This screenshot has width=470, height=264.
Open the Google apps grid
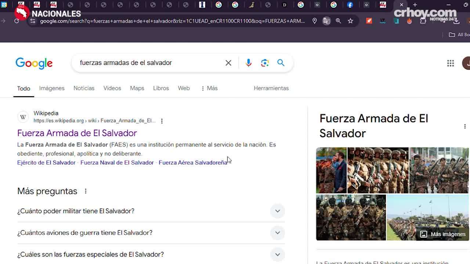pos(451,63)
